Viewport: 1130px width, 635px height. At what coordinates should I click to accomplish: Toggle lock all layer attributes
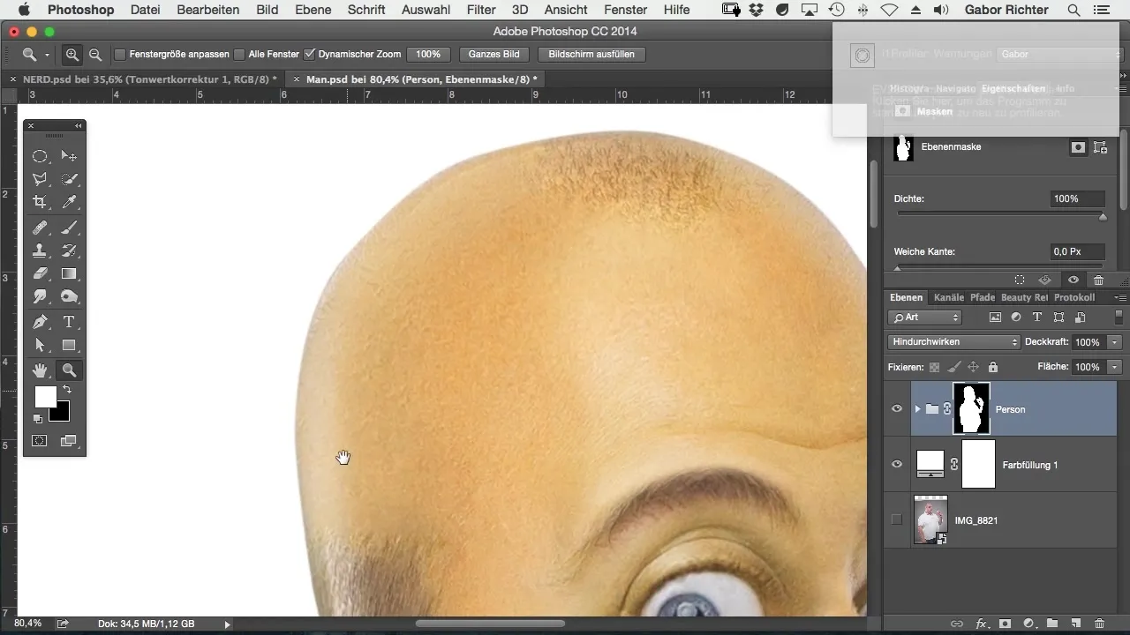coord(993,367)
